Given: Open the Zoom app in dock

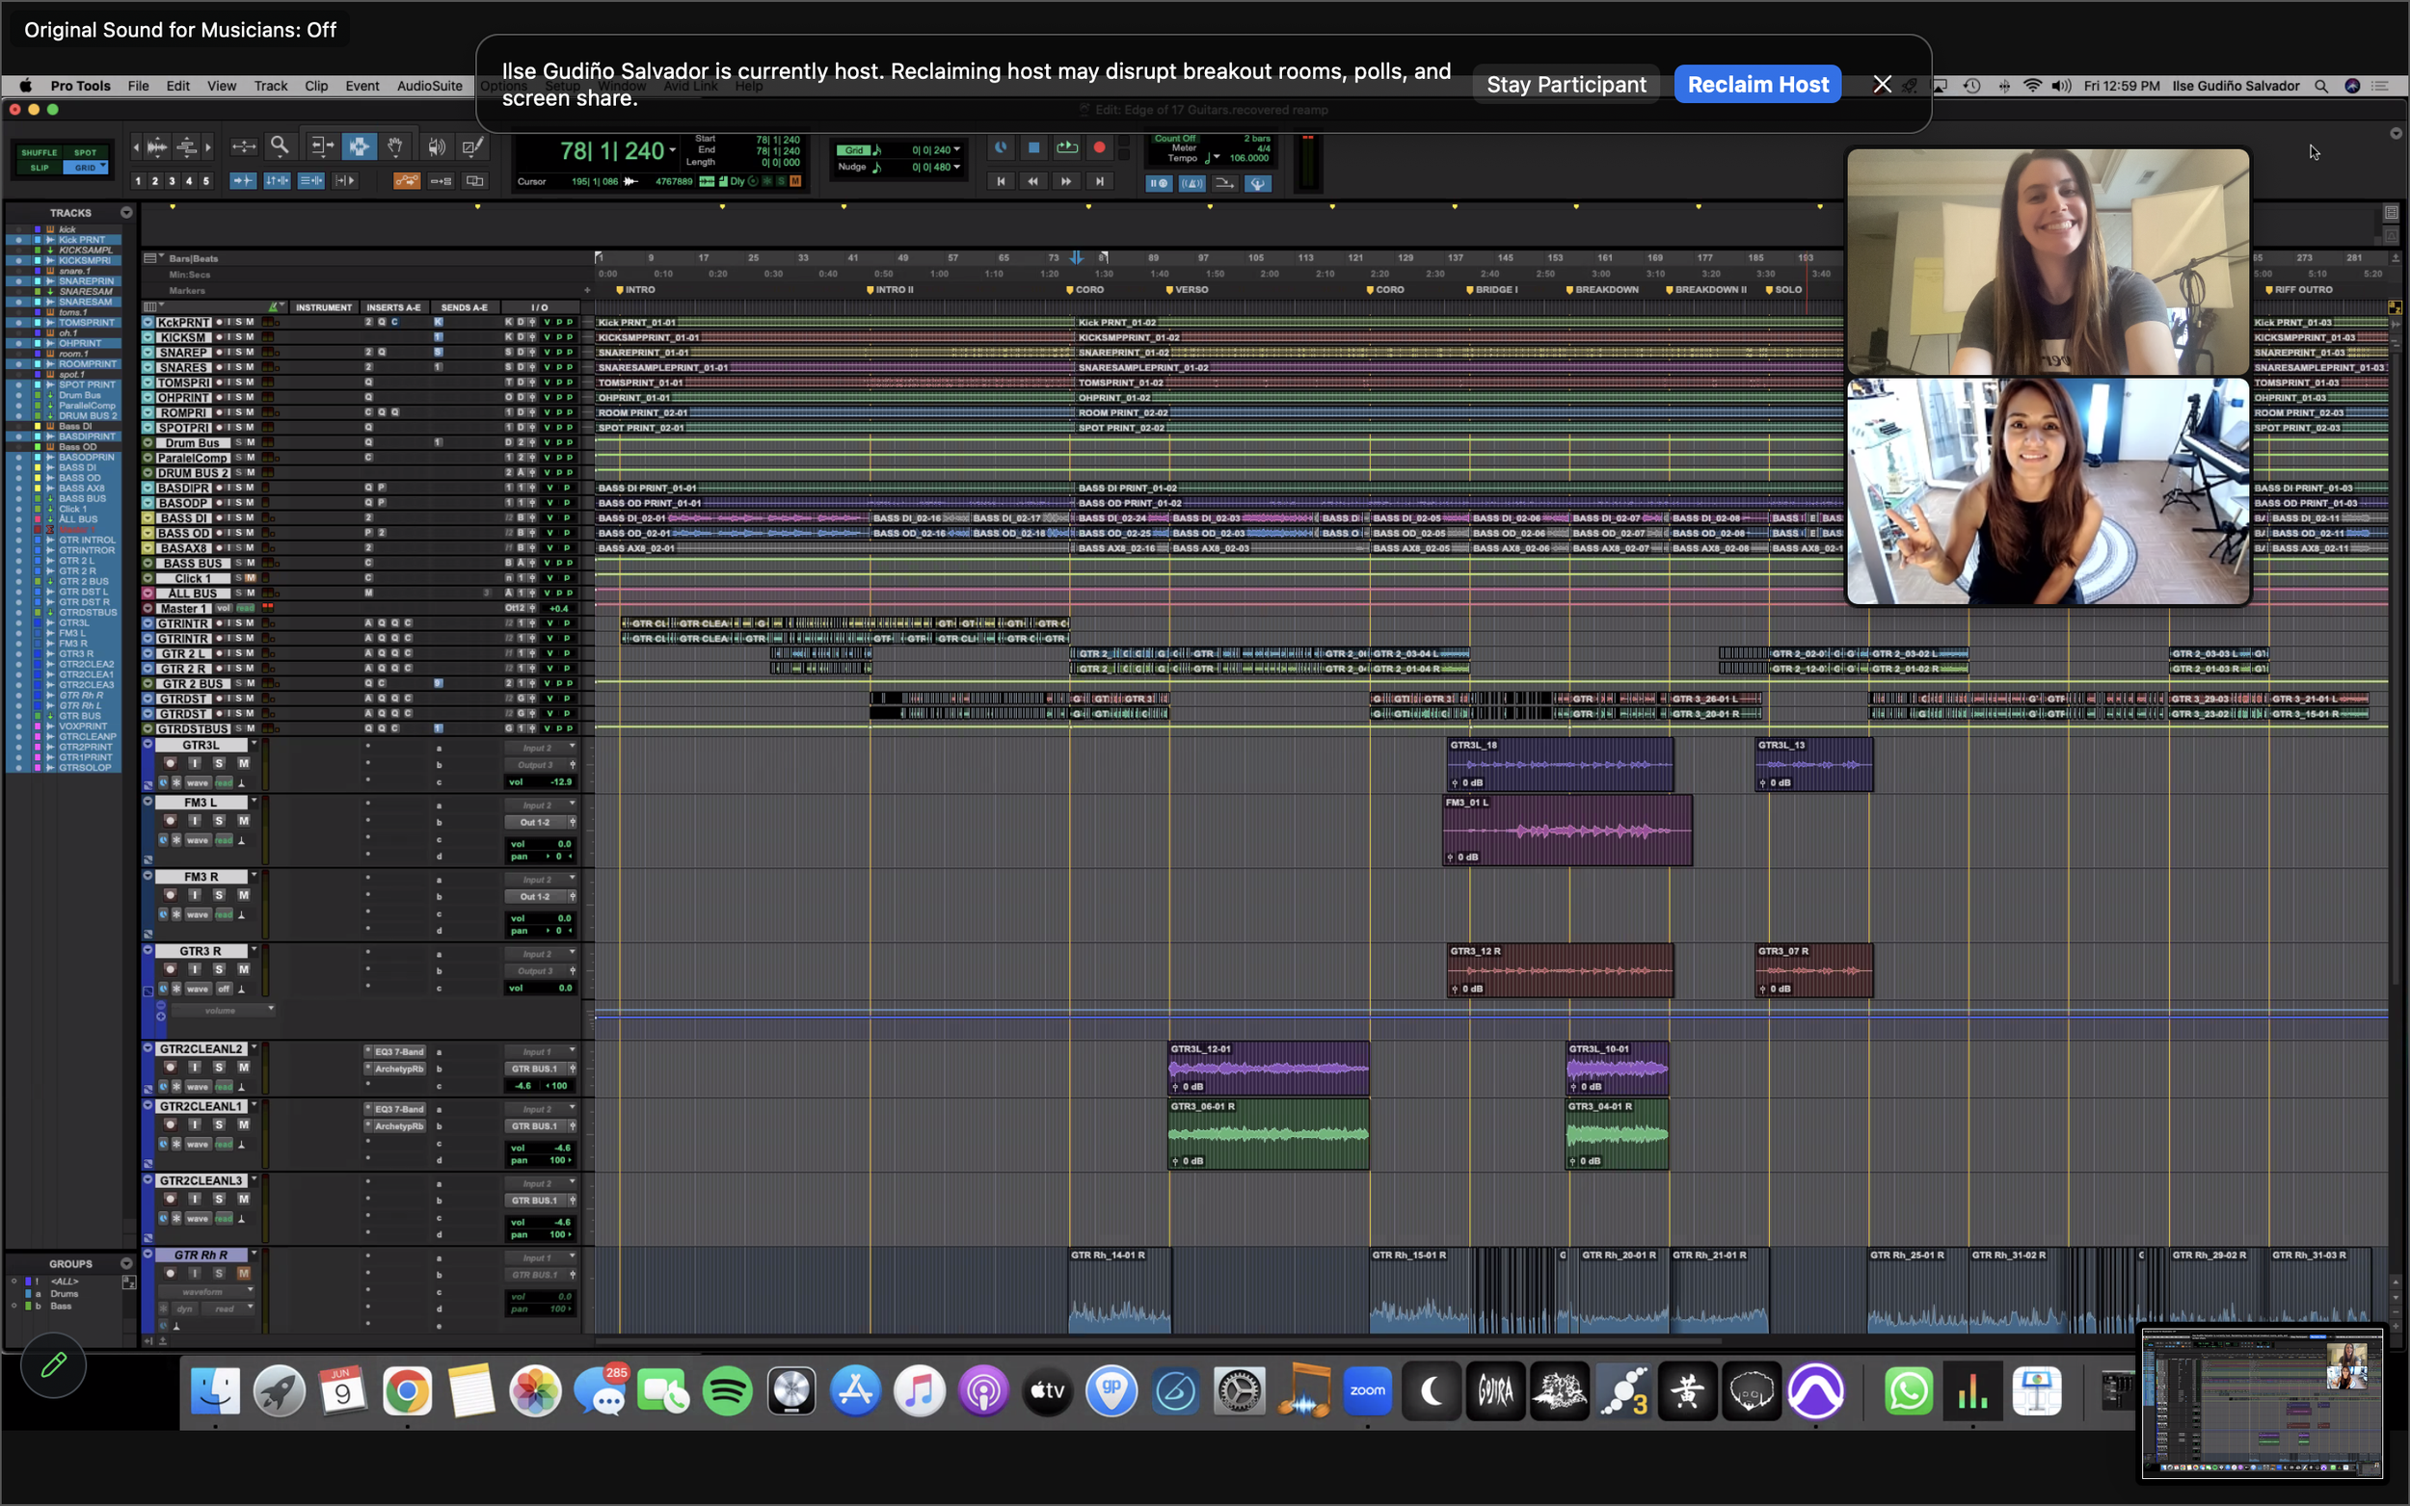Looking at the screenshot, I should 1367,1390.
